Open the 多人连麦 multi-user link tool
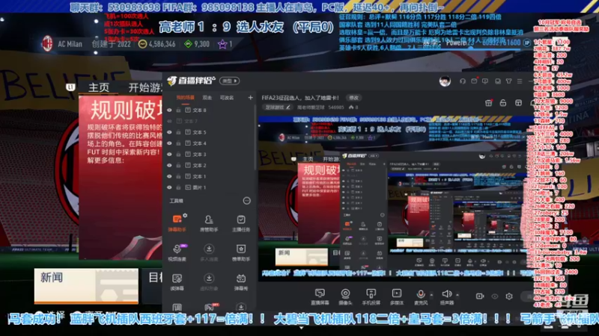Viewport: 599px width, 336px height. coord(209,252)
